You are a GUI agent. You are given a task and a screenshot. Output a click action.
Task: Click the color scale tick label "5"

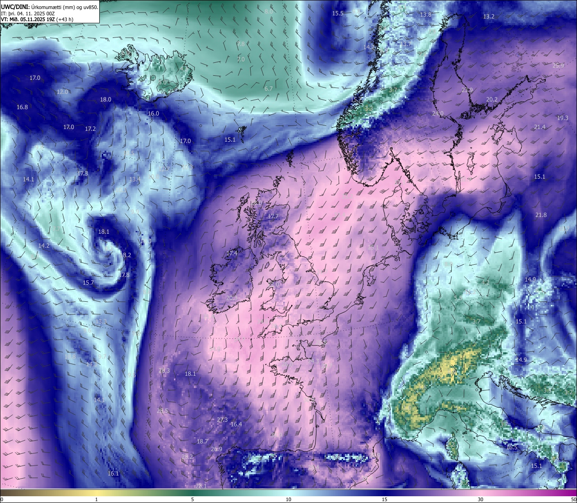[x=192, y=499]
